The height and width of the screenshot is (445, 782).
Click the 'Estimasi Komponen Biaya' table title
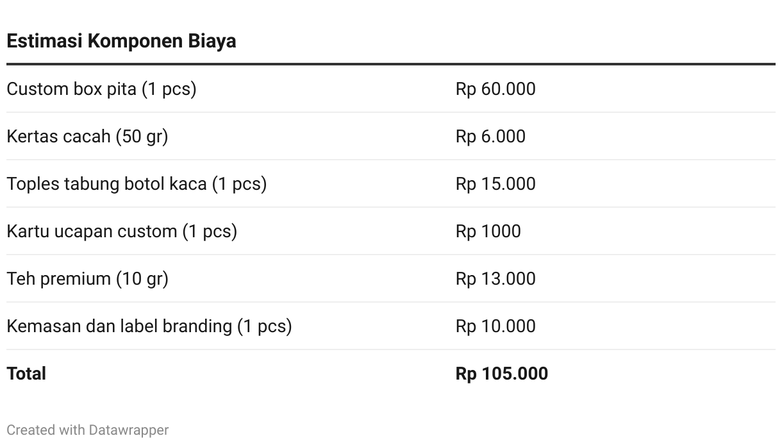pyautogui.click(x=121, y=41)
